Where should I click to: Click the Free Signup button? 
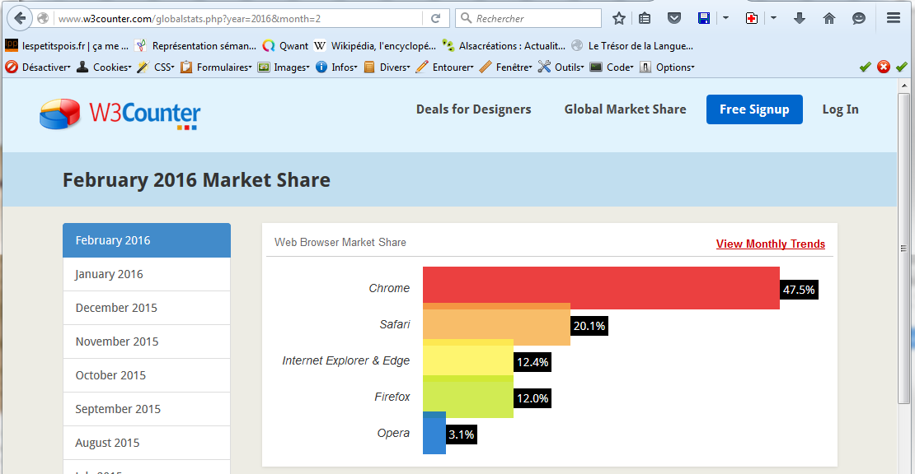pyautogui.click(x=754, y=109)
